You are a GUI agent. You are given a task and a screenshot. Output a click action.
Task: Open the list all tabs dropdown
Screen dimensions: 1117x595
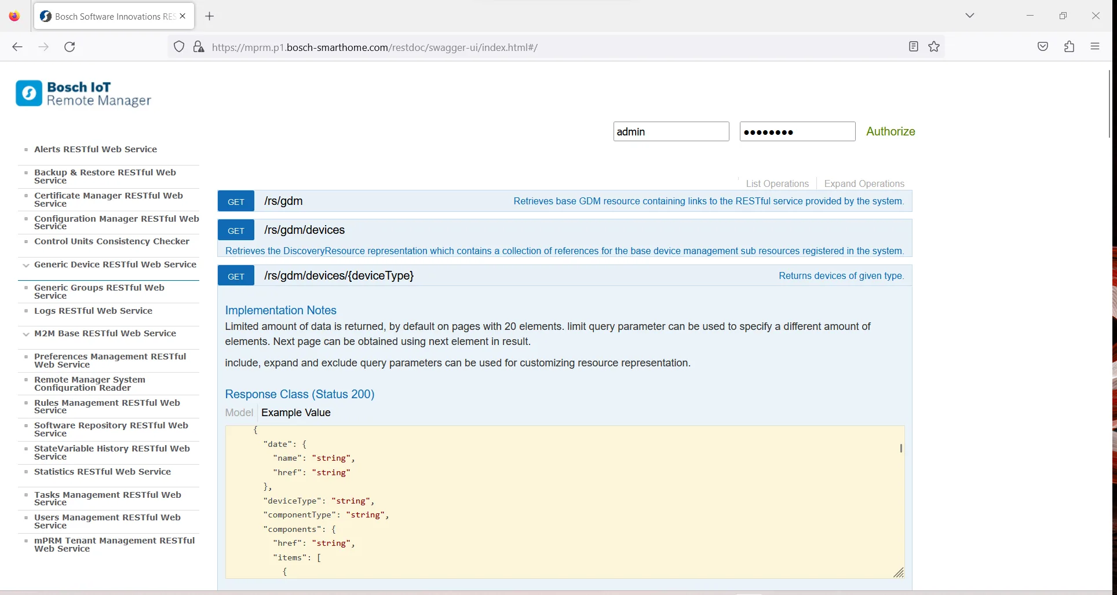coord(970,16)
